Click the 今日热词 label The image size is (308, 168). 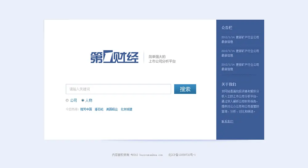(72, 109)
